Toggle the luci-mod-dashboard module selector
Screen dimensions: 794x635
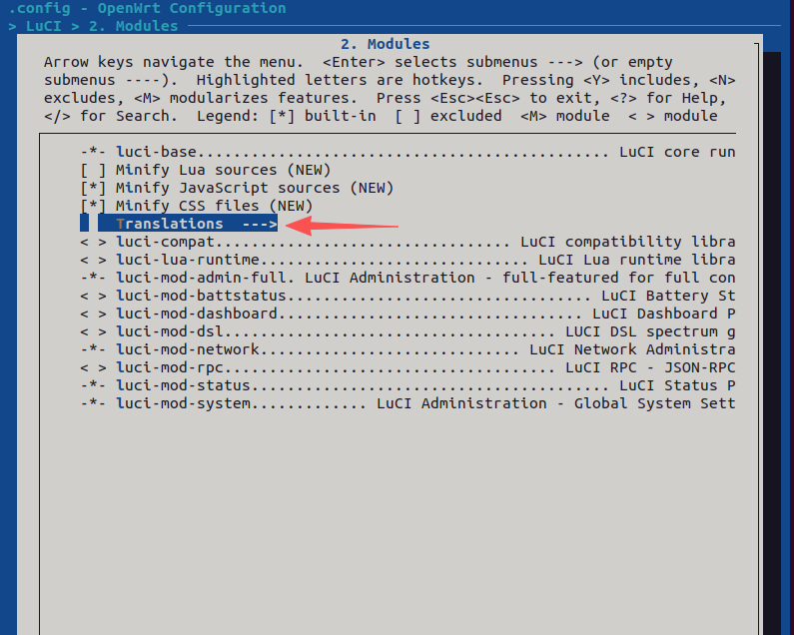(93, 314)
